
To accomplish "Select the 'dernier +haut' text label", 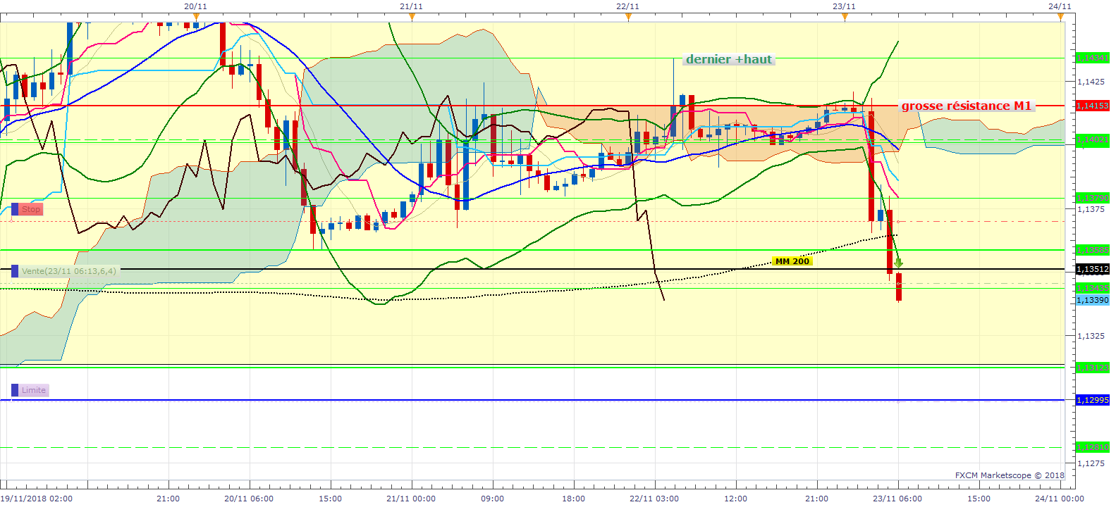I will click(728, 60).
